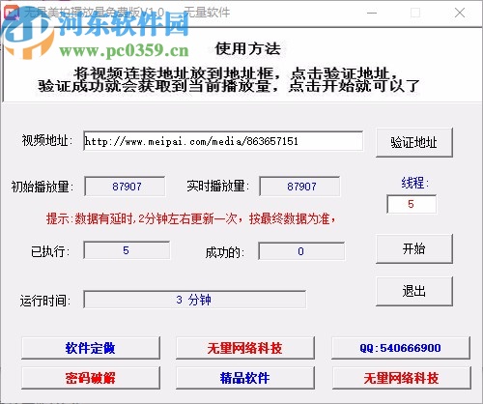Viewport: 483px width, 404px height.
Task: Select the 线程 thread count field
Action: point(412,204)
